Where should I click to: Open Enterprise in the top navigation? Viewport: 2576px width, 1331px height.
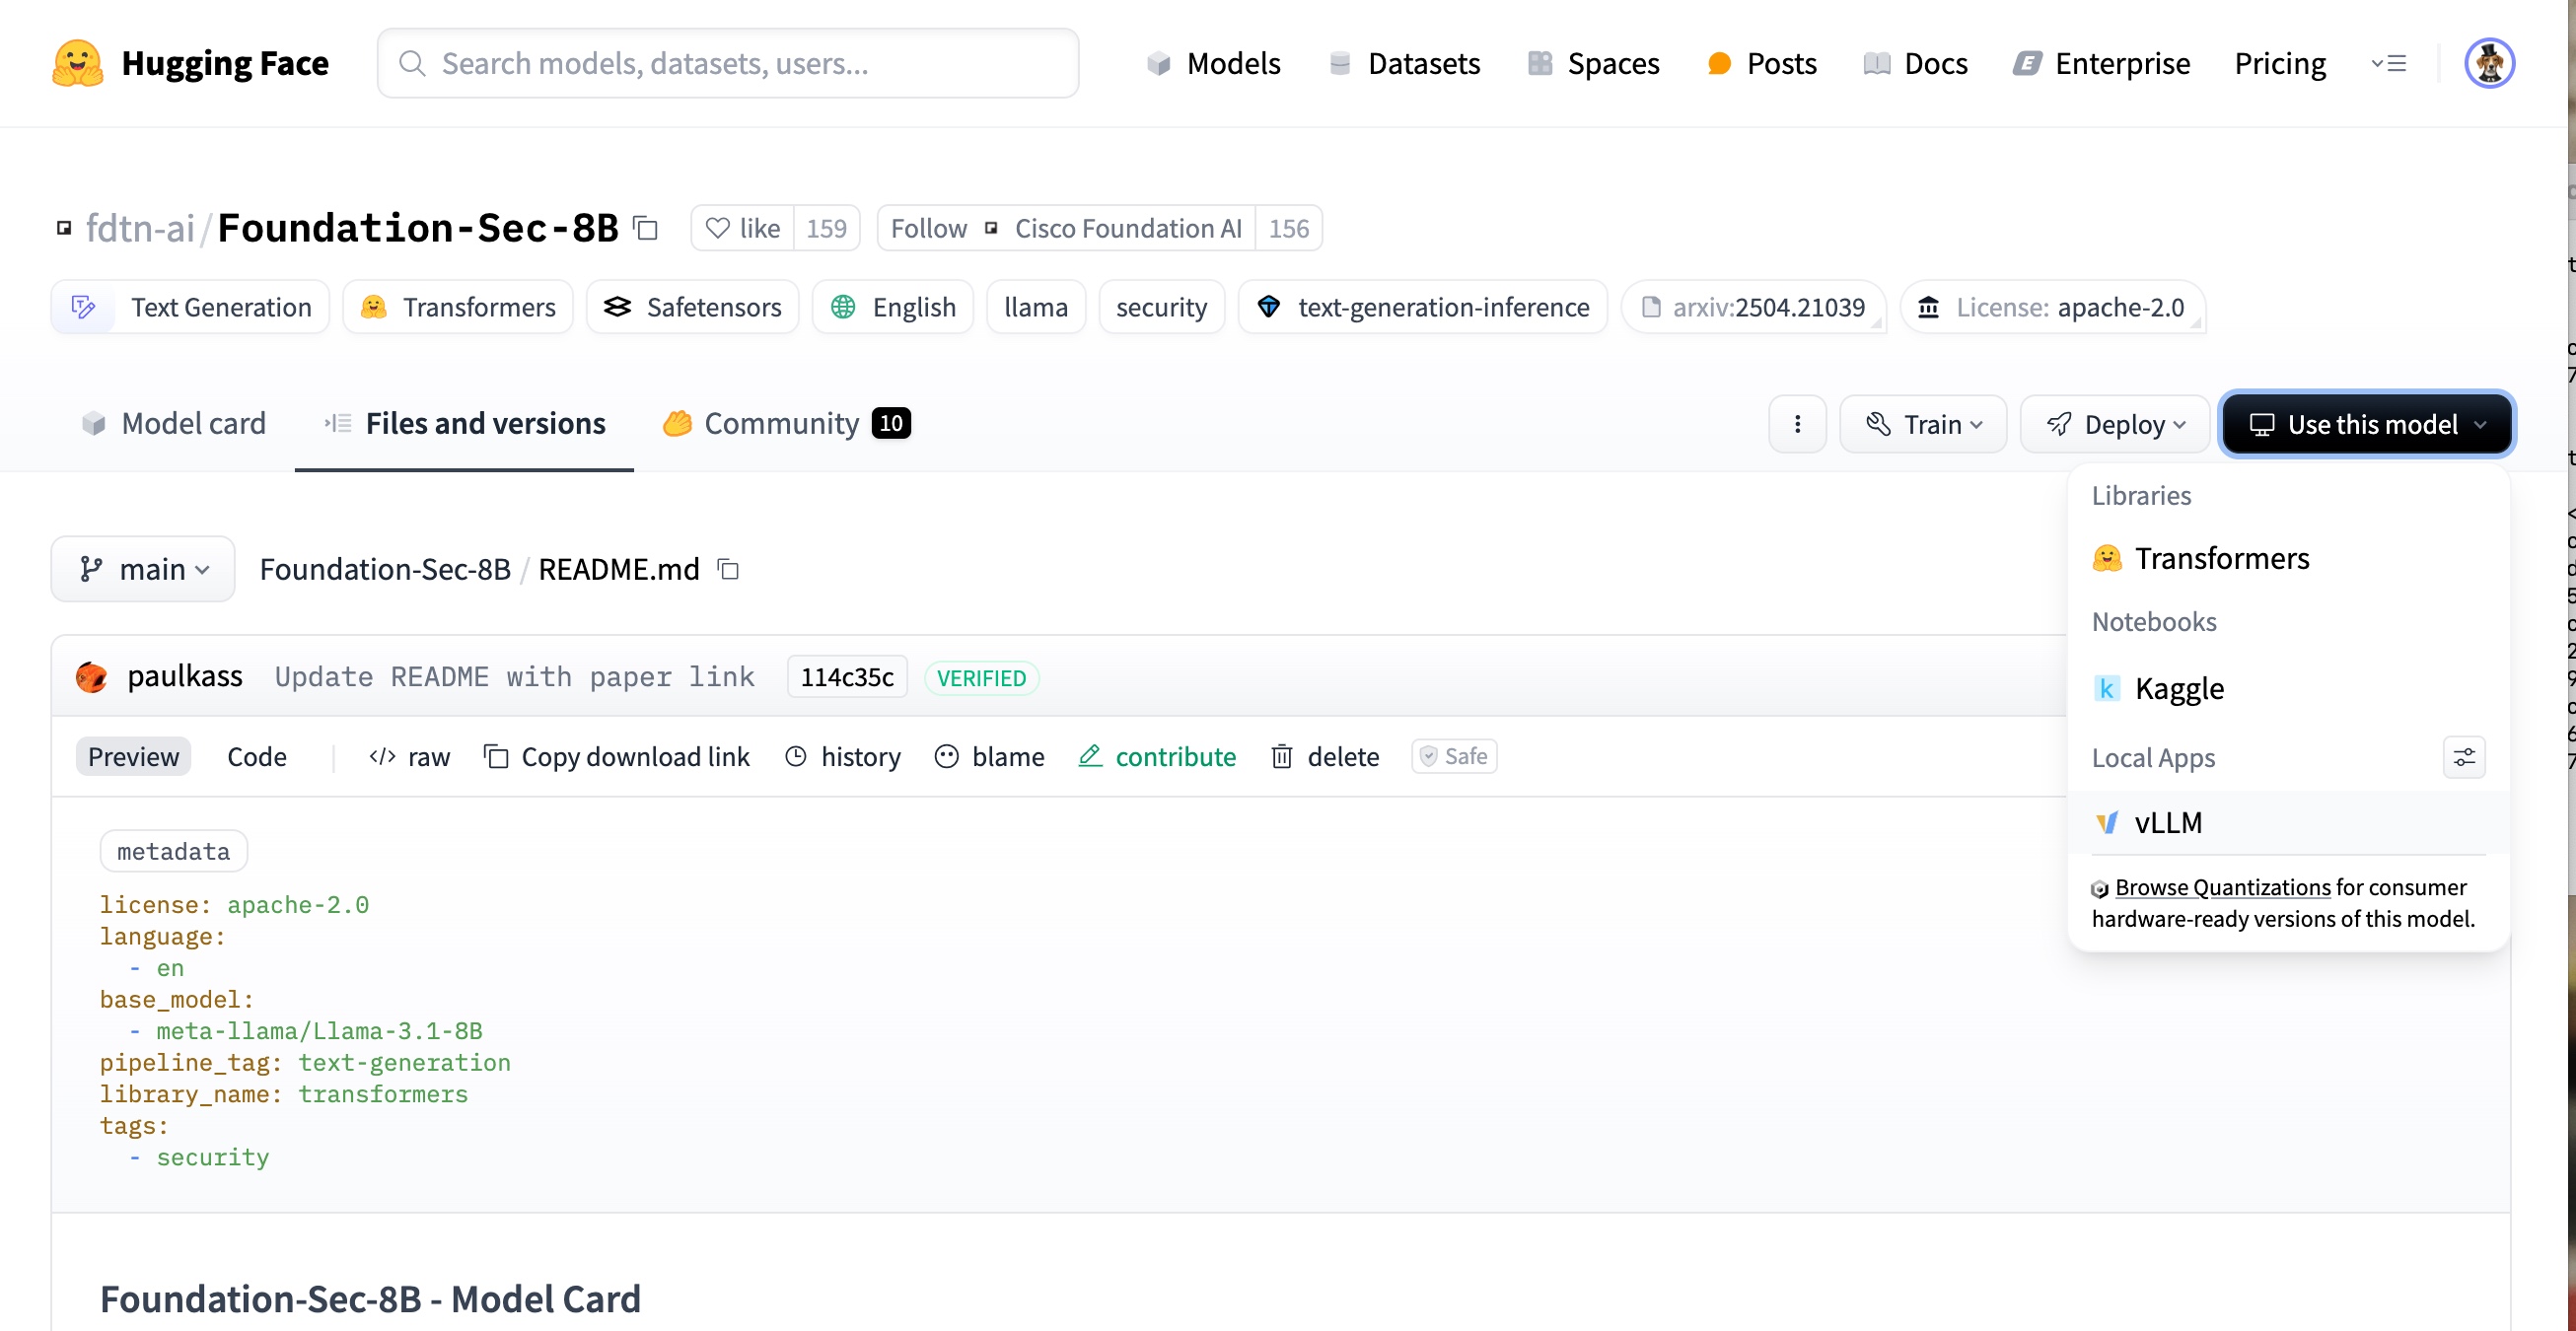point(2101,63)
